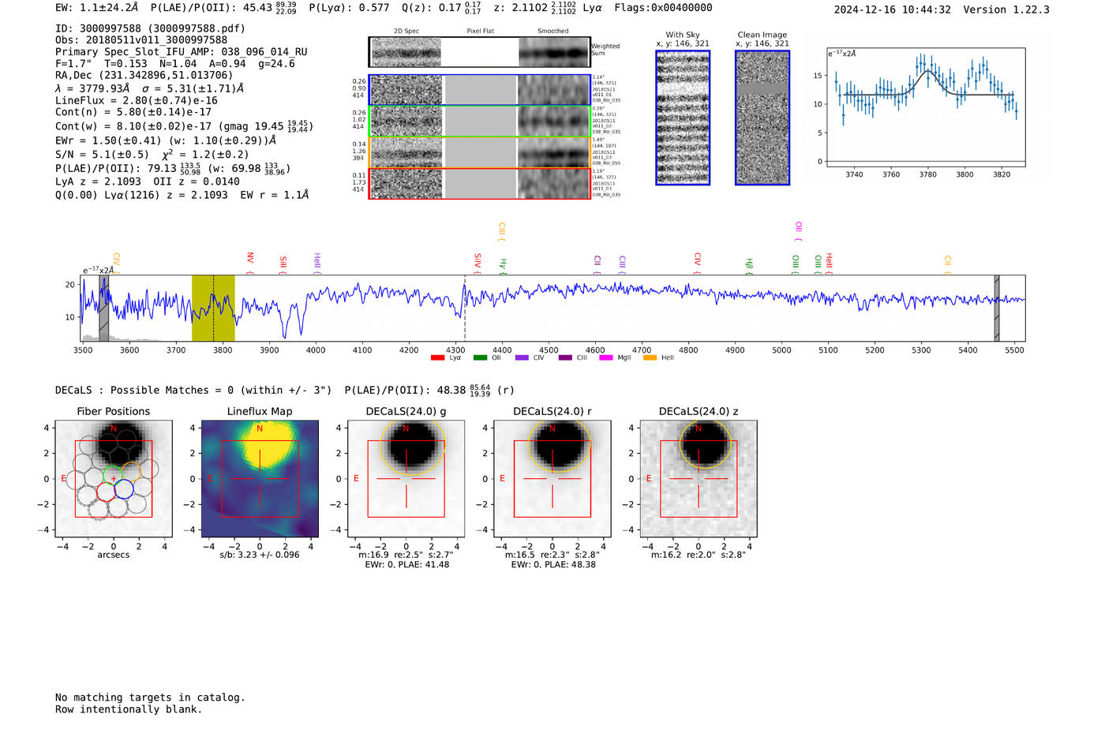The width and height of the screenshot is (1105, 752).
Task: Click the orange CII marker near 5350
Action: [x=948, y=265]
